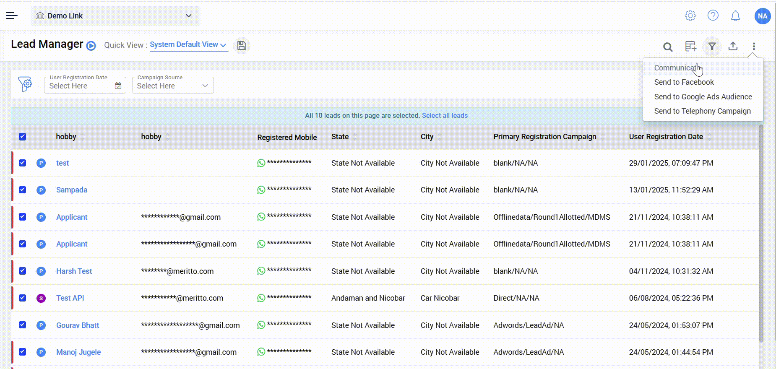Screen dimensions: 776x369
Task: Choose Send to Facebook menu option
Action: tap(684, 82)
